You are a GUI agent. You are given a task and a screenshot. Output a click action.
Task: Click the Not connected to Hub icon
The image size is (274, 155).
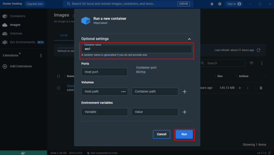tap(88, 153)
